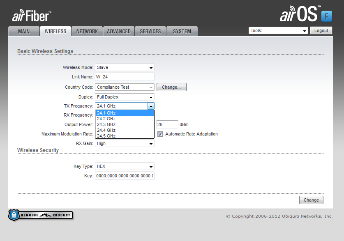Select 24.3 GHz from frequency list
Viewport: 344px width, 241px height.
125,124
